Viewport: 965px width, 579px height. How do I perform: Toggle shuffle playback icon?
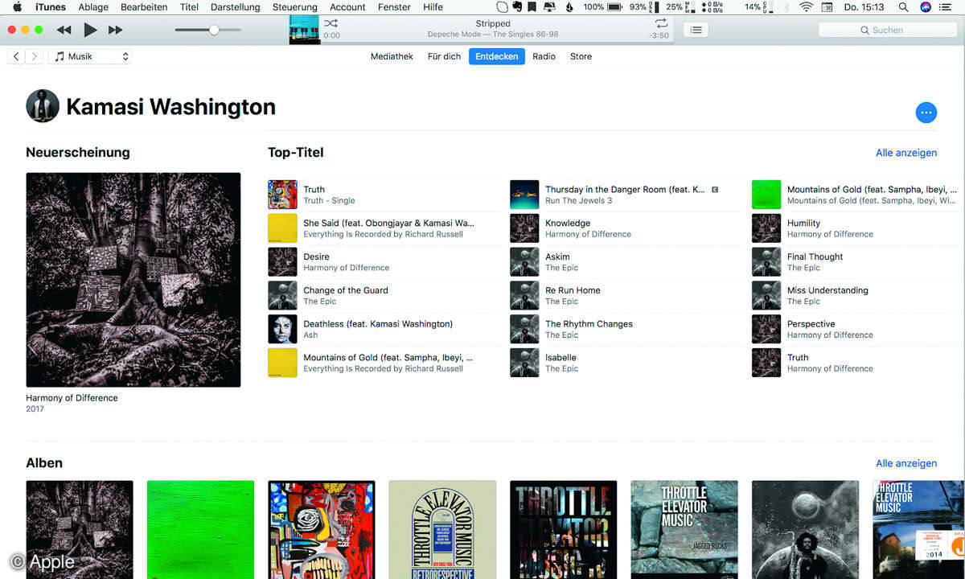click(331, 23)
